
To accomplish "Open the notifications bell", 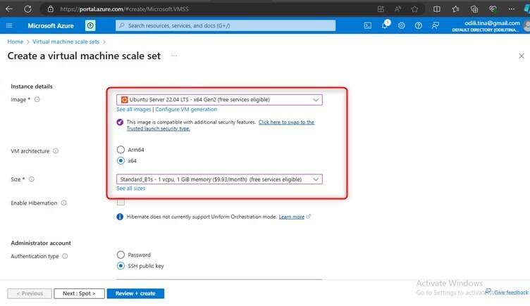I will [385, 25].
